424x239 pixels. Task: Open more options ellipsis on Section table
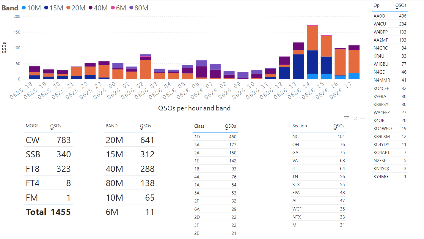(x=363, y=118)
